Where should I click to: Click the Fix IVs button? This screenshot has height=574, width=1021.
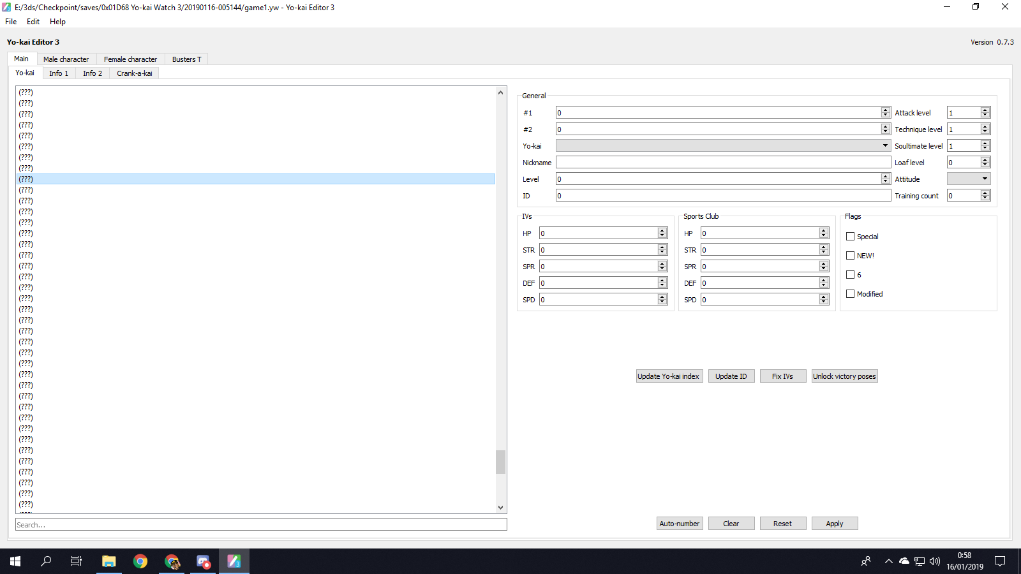coord(783,376)
